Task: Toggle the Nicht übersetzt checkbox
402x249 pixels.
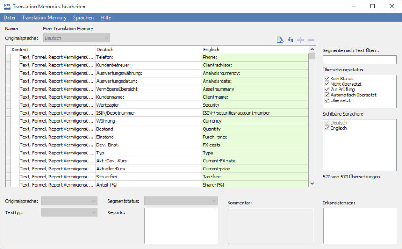Action: tap(327, 84)
